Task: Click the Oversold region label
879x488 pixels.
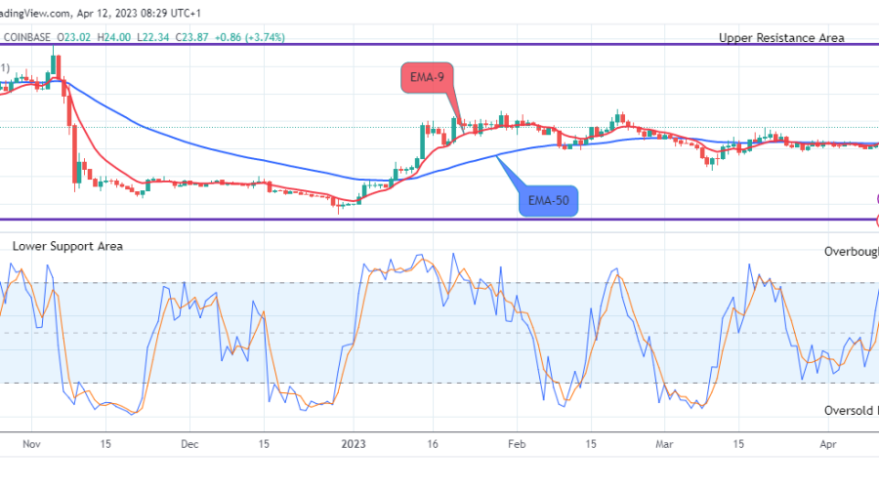Action: (x=852, y=411)
